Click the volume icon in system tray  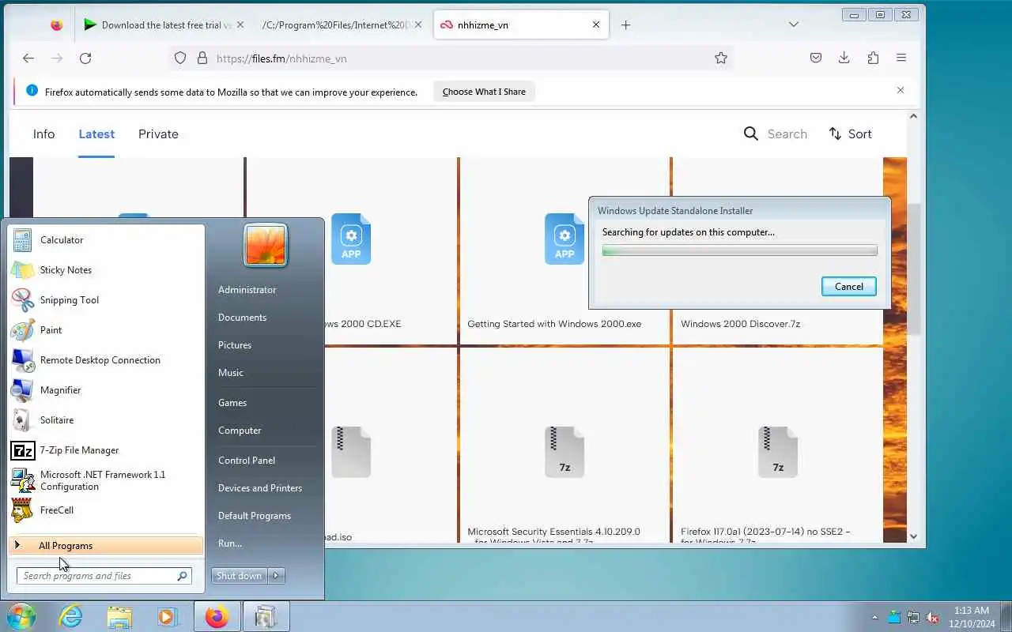tap(933, 617)
